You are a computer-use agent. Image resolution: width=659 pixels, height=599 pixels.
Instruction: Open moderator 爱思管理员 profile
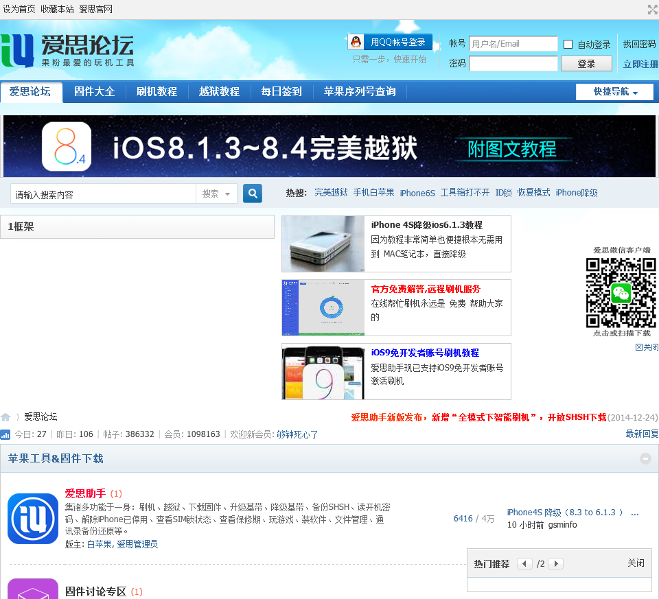pos(137,544)
